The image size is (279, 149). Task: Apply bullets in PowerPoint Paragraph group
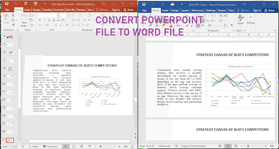point(74,16)
